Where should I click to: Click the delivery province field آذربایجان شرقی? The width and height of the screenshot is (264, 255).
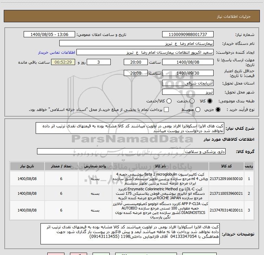(188, 83)
